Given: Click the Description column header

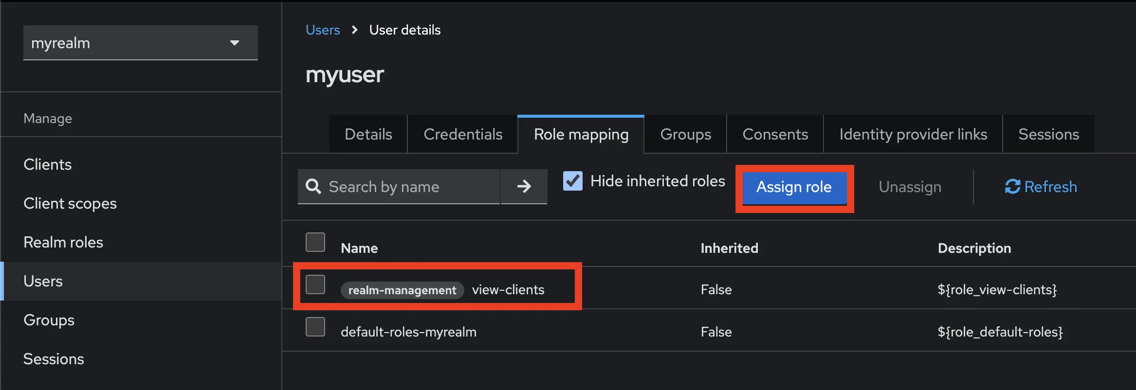Looking at the screenshot, I should coord(974,248).
